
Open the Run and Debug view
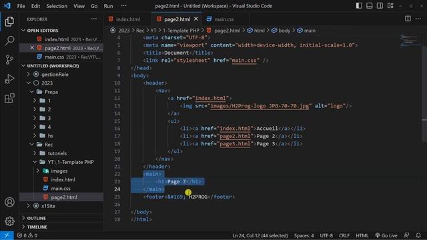click(9, 79)
